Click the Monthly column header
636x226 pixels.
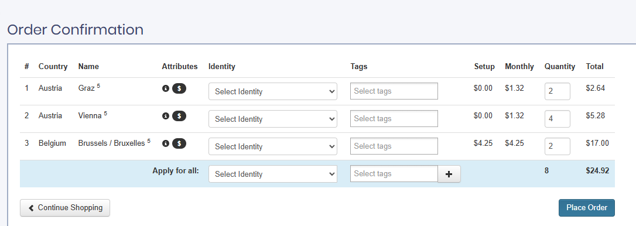(519, 67)
